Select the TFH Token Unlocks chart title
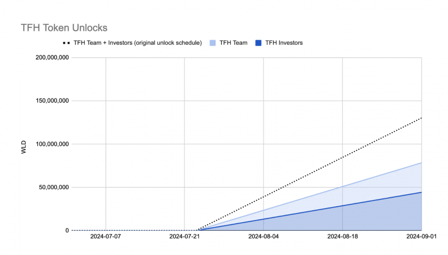448x255 pixels. (x=64, y=28)
